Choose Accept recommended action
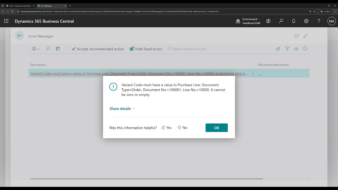Screen dimensions: 338x190 tap(98, 49)
